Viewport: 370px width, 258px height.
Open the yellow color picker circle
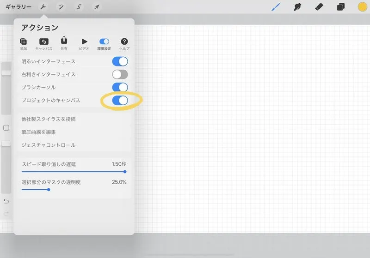pyautogui.click(x=362, y=7)
